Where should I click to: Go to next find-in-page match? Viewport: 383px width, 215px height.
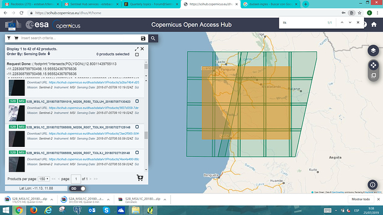click(350, 22)
